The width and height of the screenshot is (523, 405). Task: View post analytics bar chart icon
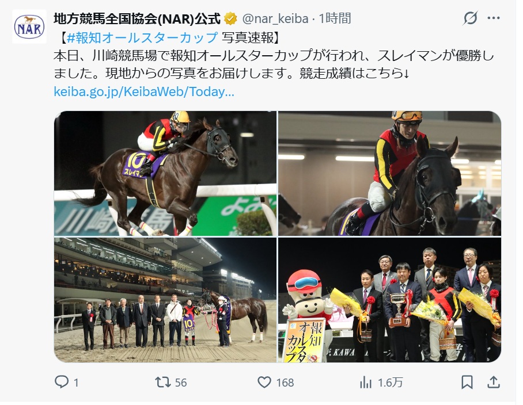coord(366,382)
